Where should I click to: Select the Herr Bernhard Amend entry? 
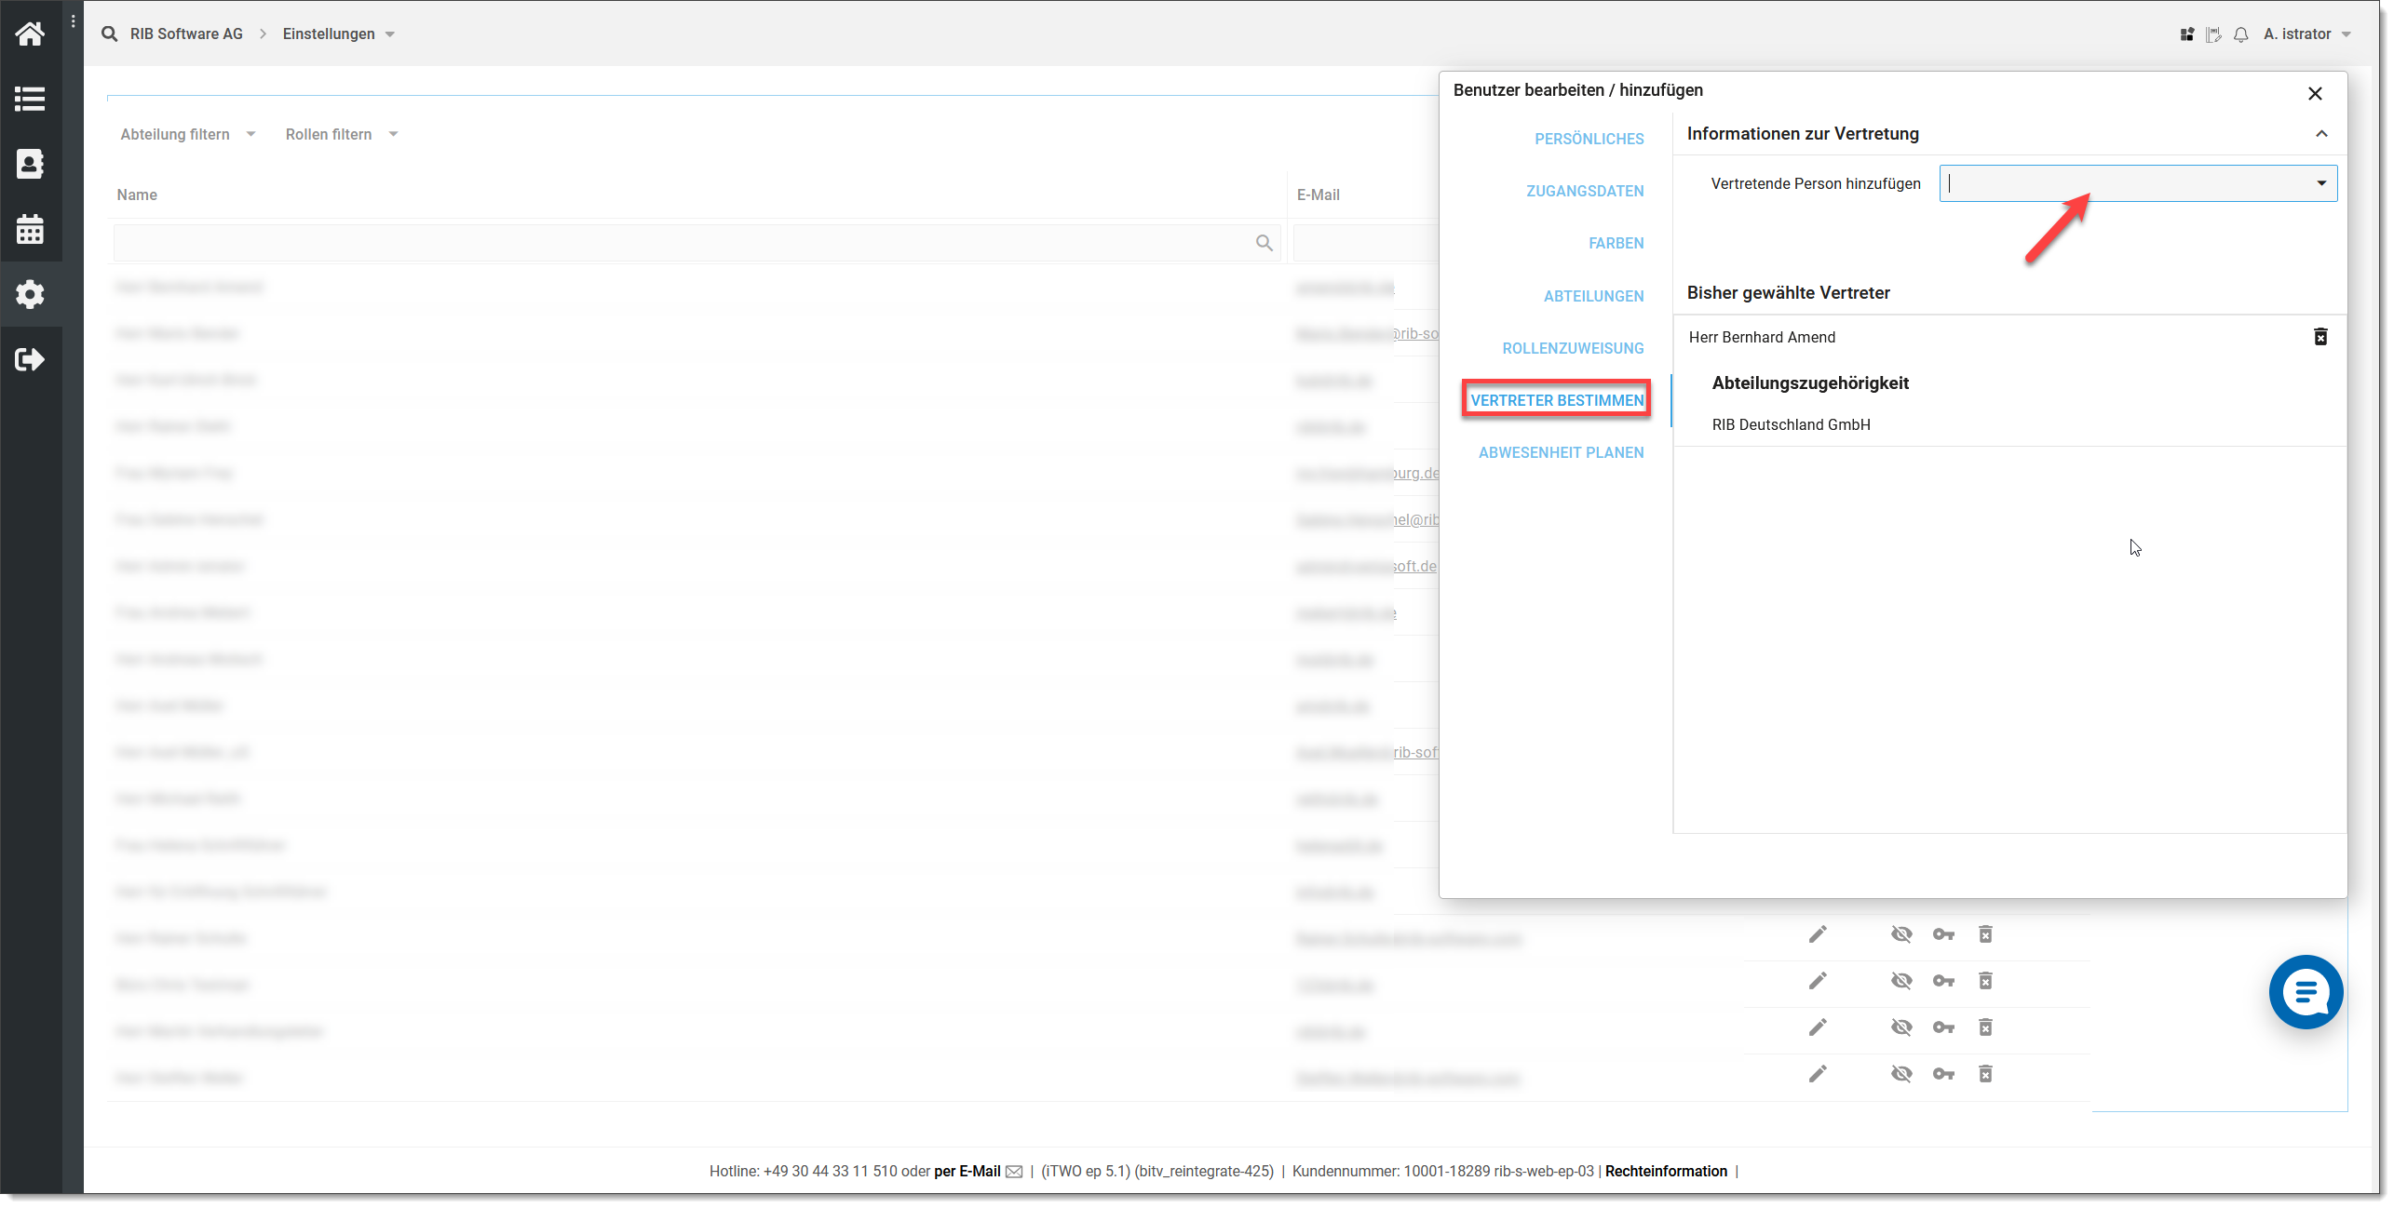click(1762, 337)
